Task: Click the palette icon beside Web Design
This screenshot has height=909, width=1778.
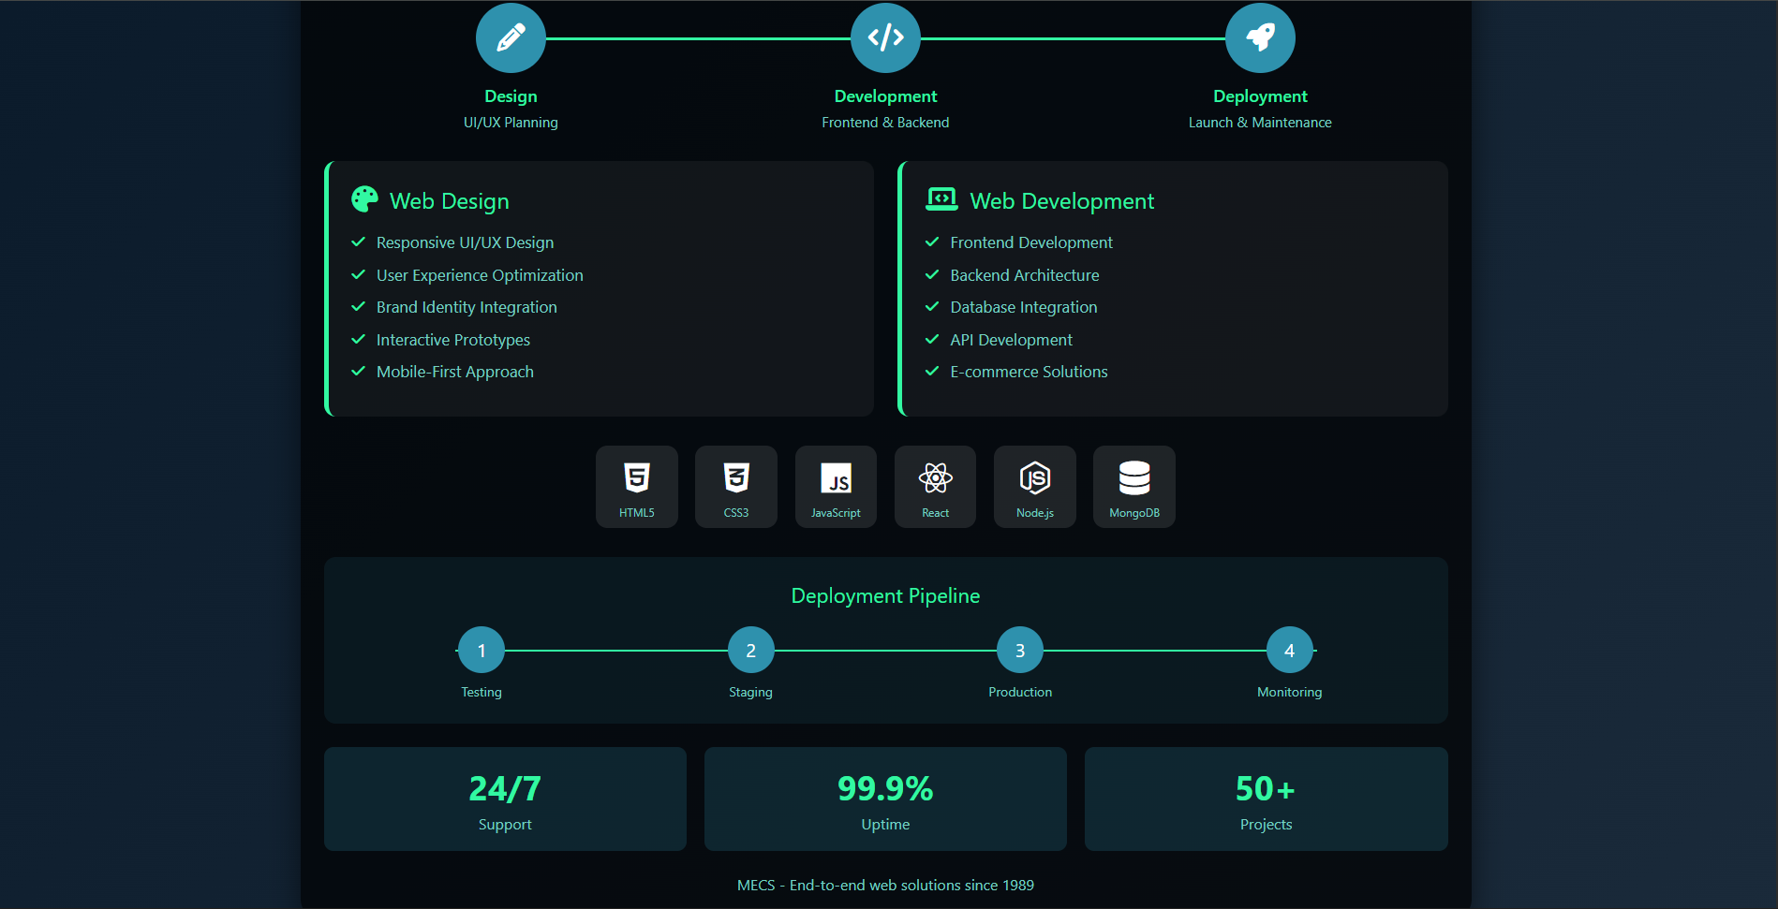Action: point(364,198)
